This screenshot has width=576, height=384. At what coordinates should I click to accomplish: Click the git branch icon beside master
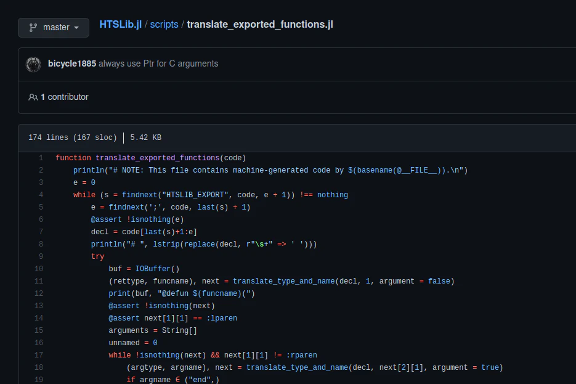click(x=33, y=28)
